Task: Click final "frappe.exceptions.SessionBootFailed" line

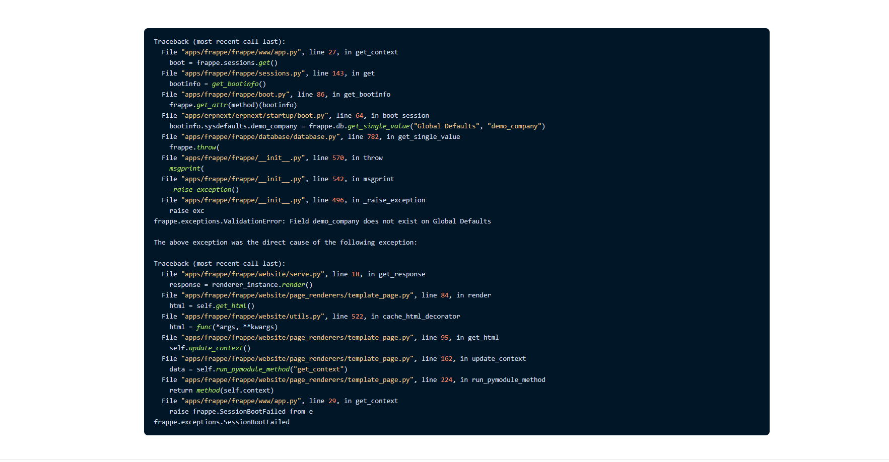Action: pos(222,422)
